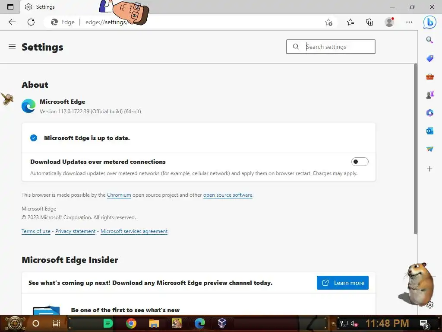This screenshot has height=332, width=442.
Task: Open the Microsoft services agreement link
Action: pyautogui.click(x=134, y=231)
